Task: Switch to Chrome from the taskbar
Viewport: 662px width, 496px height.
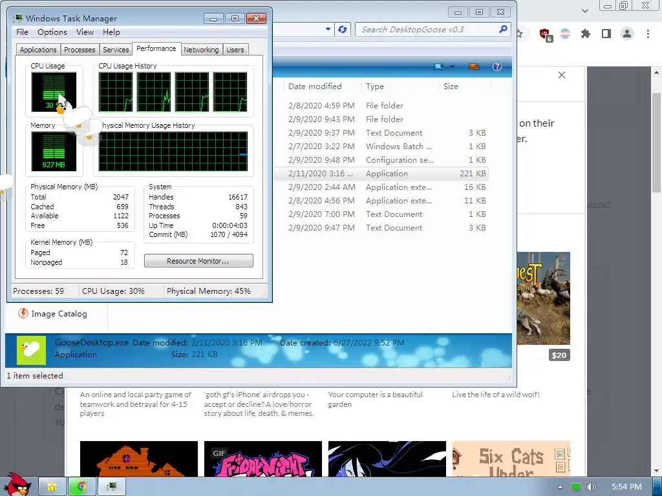Action: [x=81, y=487]
